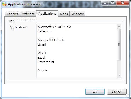
Task: Click on the 'Excel' entry
Action: (x=41, y=58)
